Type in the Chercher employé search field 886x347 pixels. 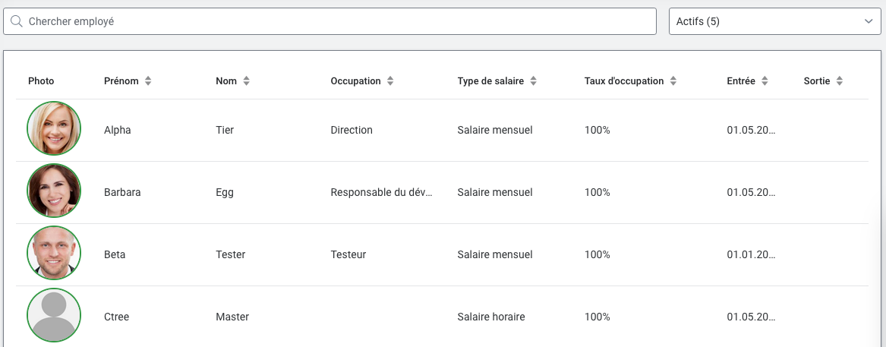pos(334,22)
